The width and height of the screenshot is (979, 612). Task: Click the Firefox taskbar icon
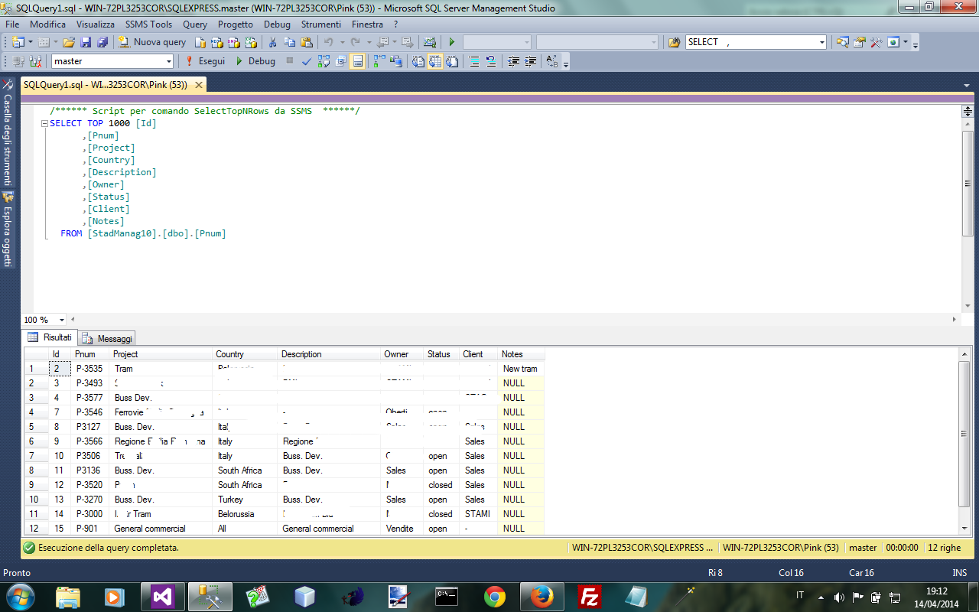click(542, 597)
